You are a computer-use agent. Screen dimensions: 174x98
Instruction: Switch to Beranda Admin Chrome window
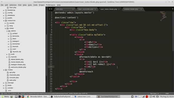click(x=38, y=97)
